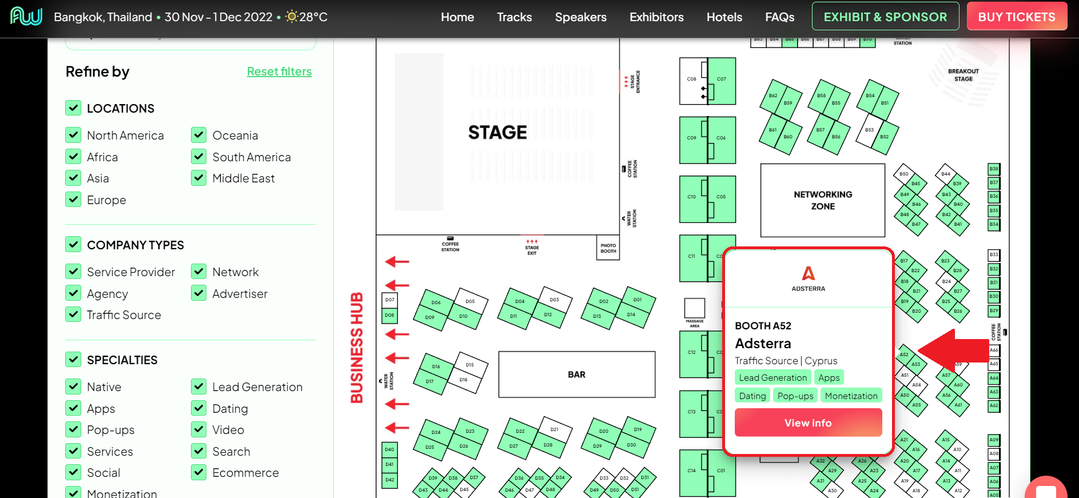Toggle the LOCATIONS master checkbox

(x=73, y=108)
